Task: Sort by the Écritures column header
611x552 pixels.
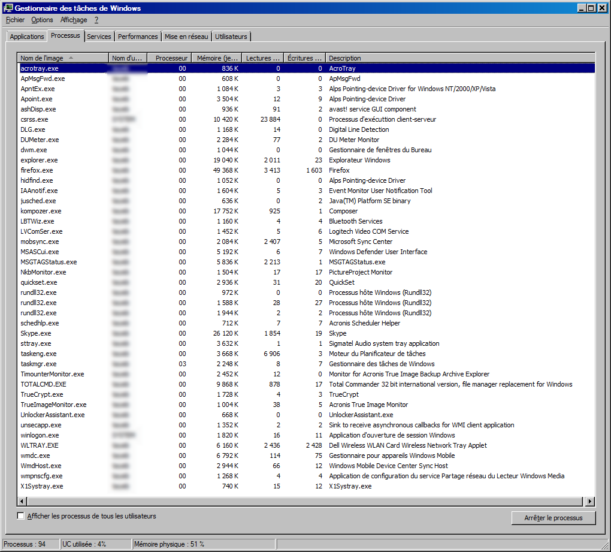Action: [304, 58]
